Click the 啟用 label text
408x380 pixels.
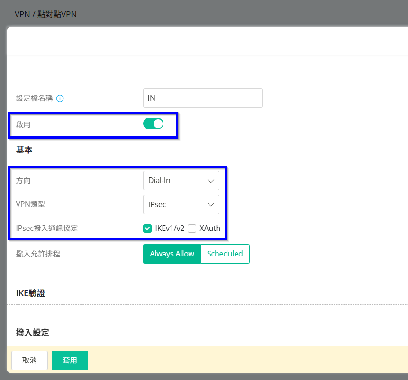[x=23, y=124]
